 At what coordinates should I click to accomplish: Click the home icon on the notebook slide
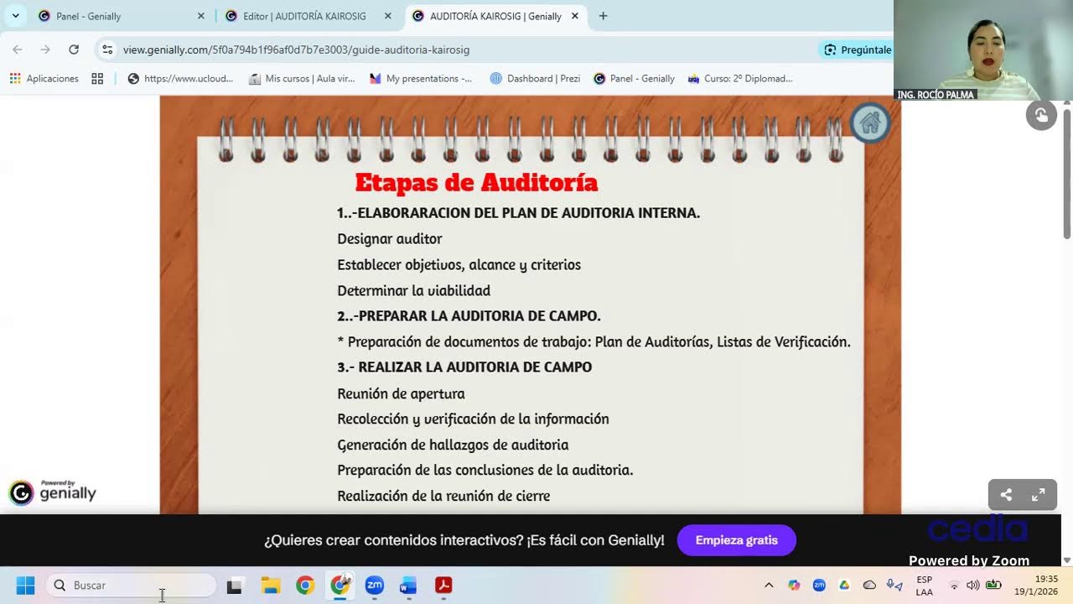pos(870,123)
